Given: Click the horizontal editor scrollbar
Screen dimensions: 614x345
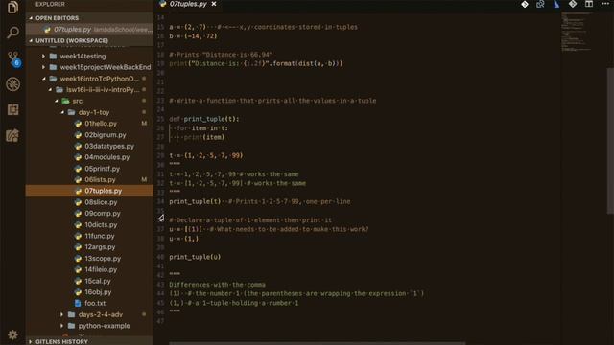Looking at the screenshot, I should point(318,343).
